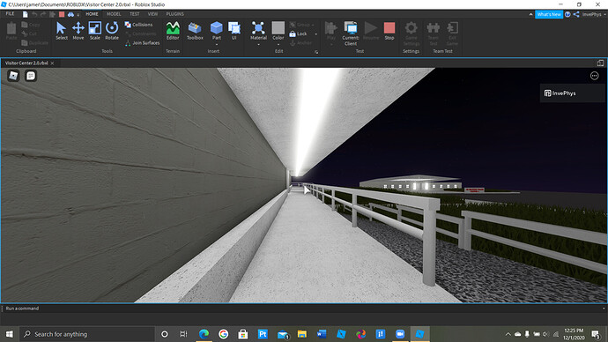Image resolution: width=608 pixels, height=342 pixels.
Task: Click the viewport layout toggle icon
Action: [600, 63]
